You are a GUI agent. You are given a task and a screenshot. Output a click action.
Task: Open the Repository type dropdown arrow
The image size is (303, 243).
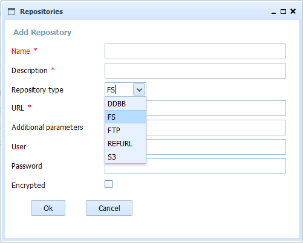(139, 90)
